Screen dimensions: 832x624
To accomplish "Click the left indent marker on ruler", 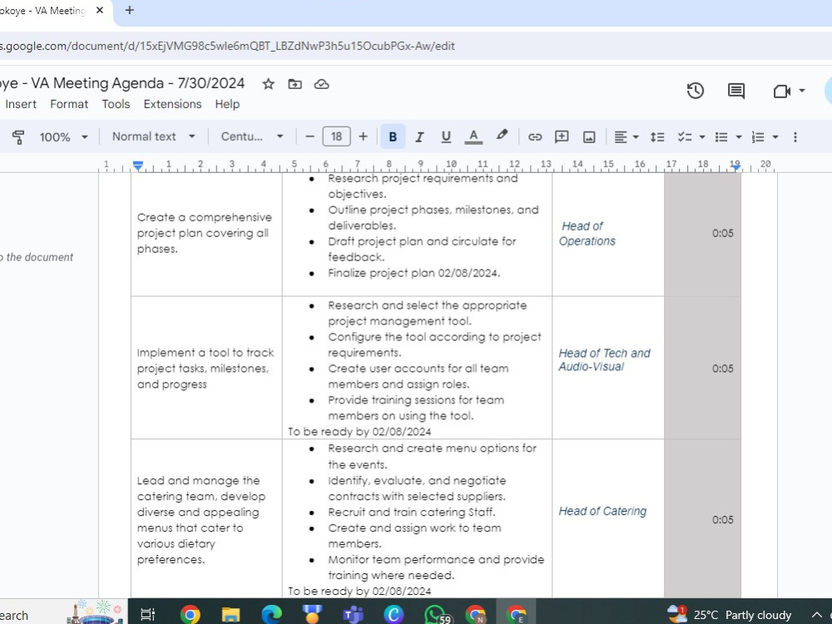I will 138,166.
